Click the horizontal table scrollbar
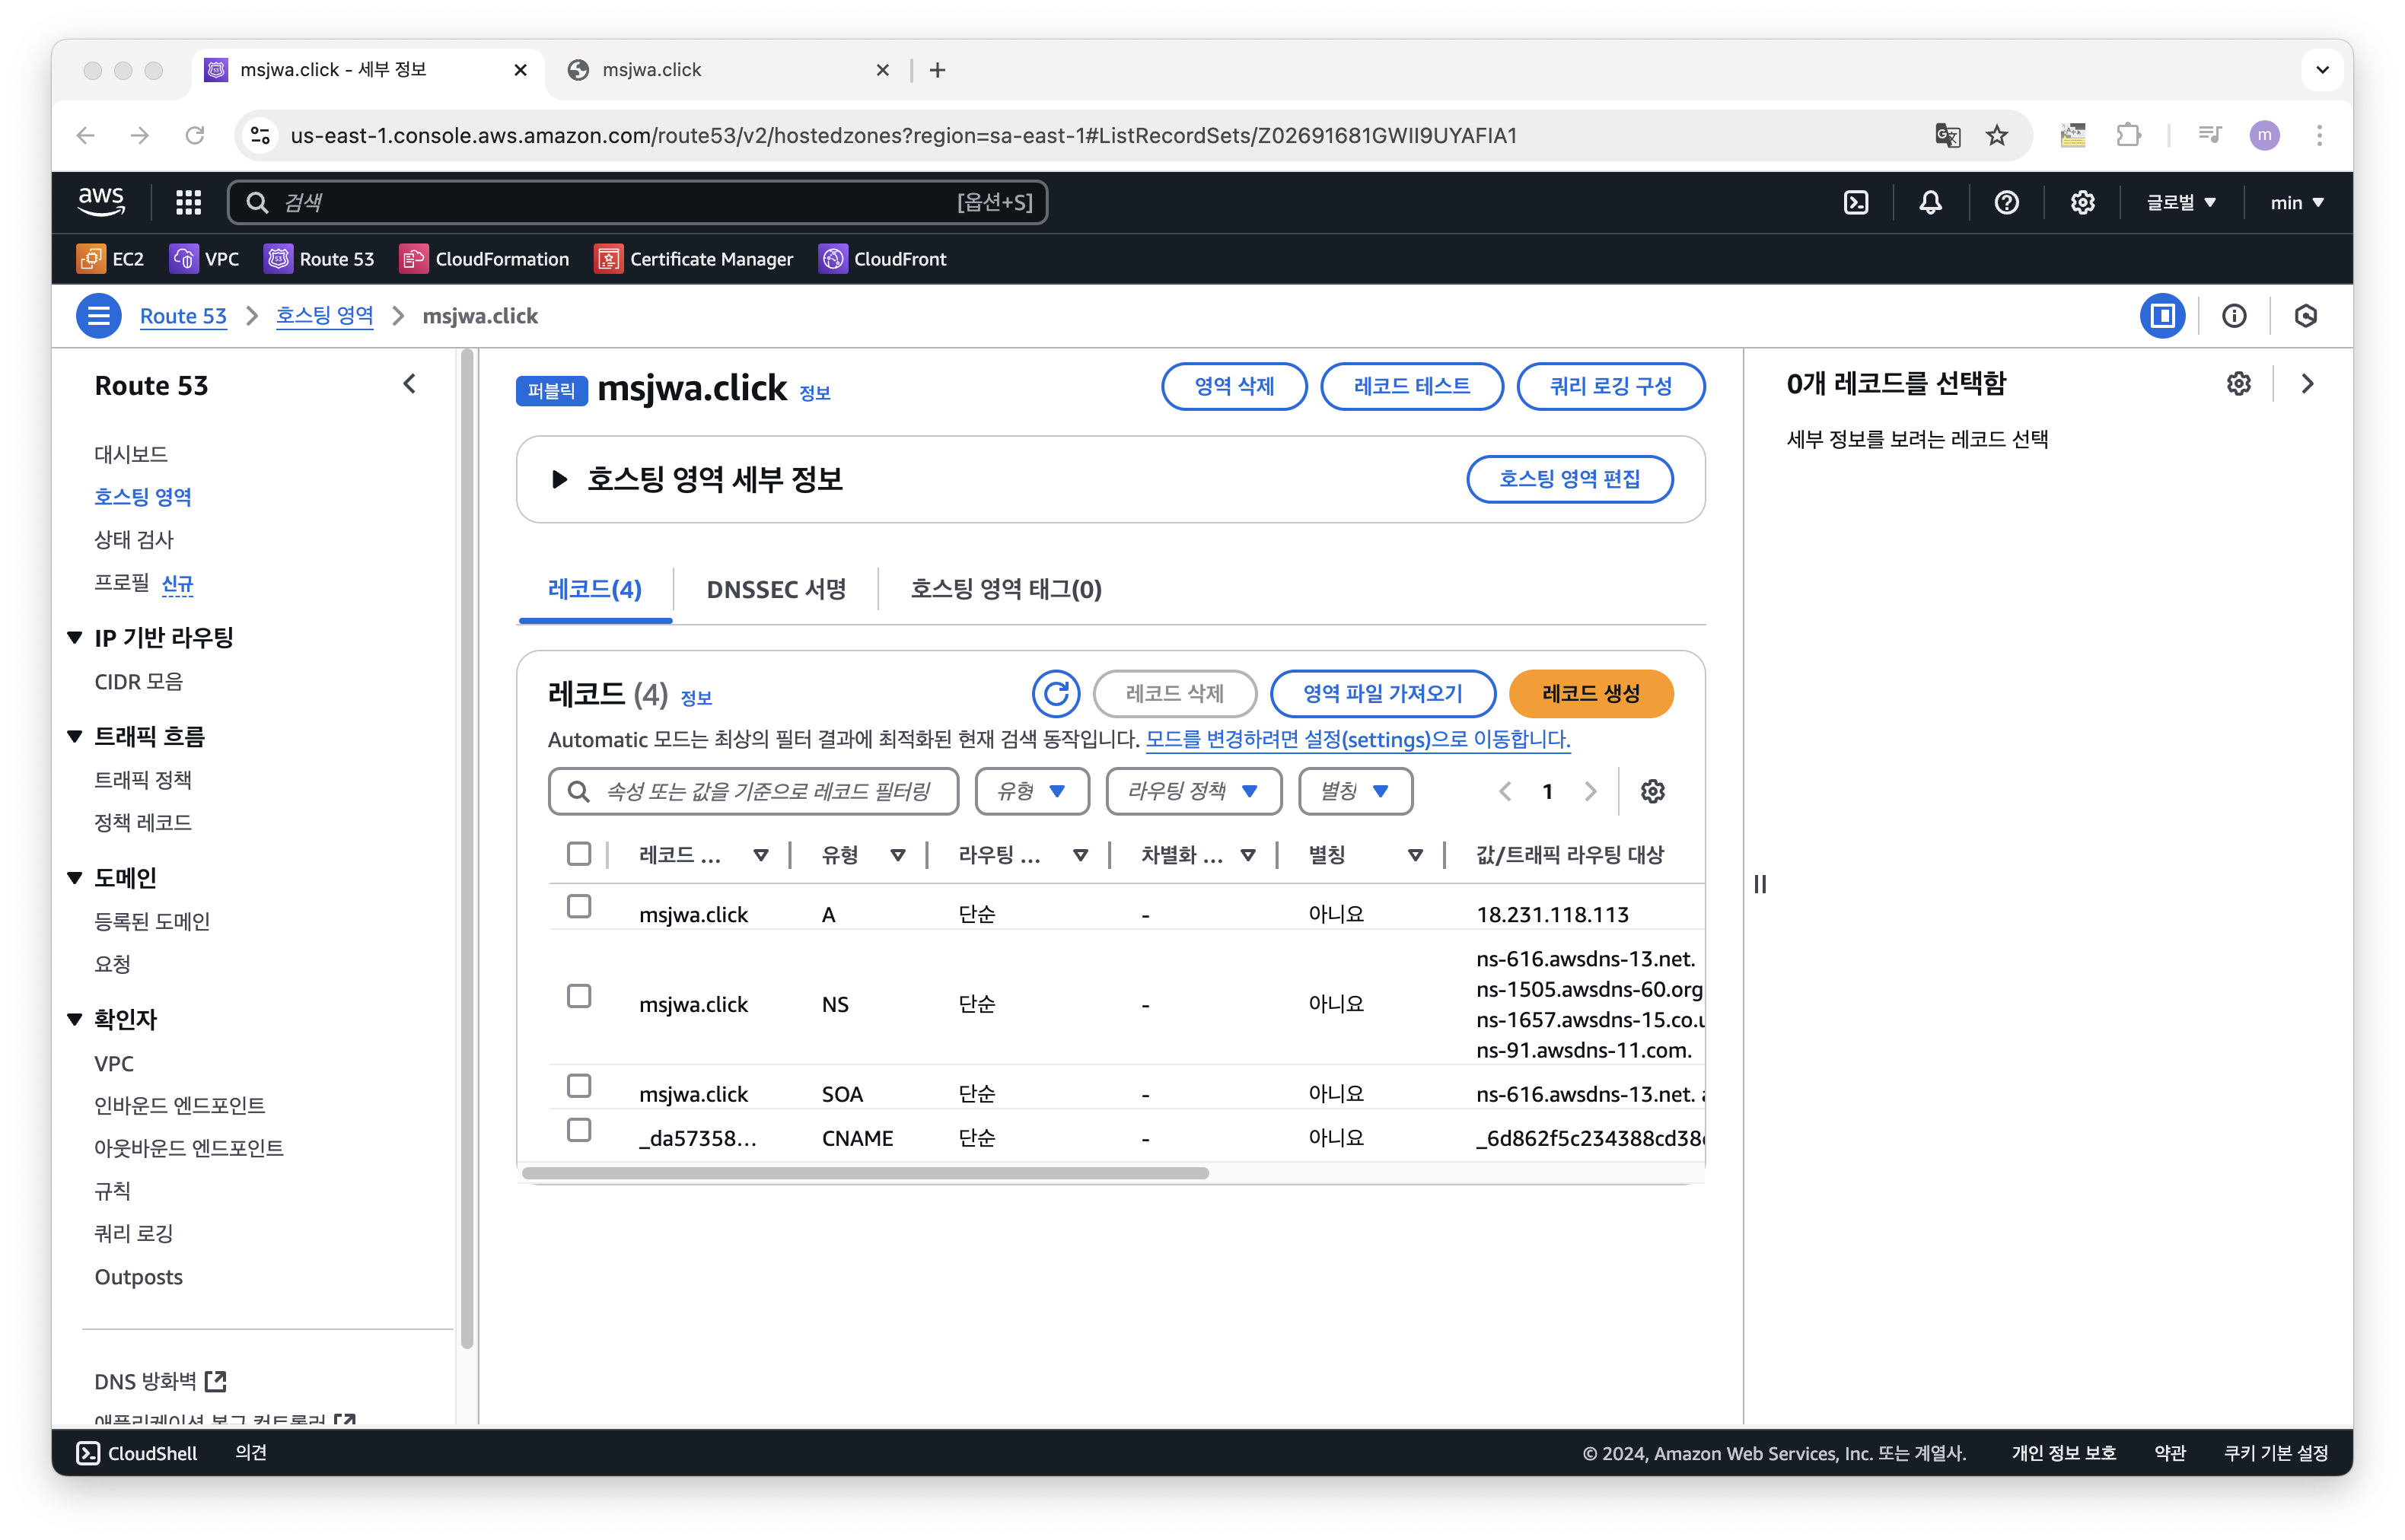The image size is (2405, 1540). point(865,1173)
